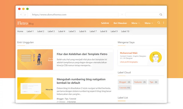
Task: Expand the second Menu dropdown chevron
Action: coord(152,23)
